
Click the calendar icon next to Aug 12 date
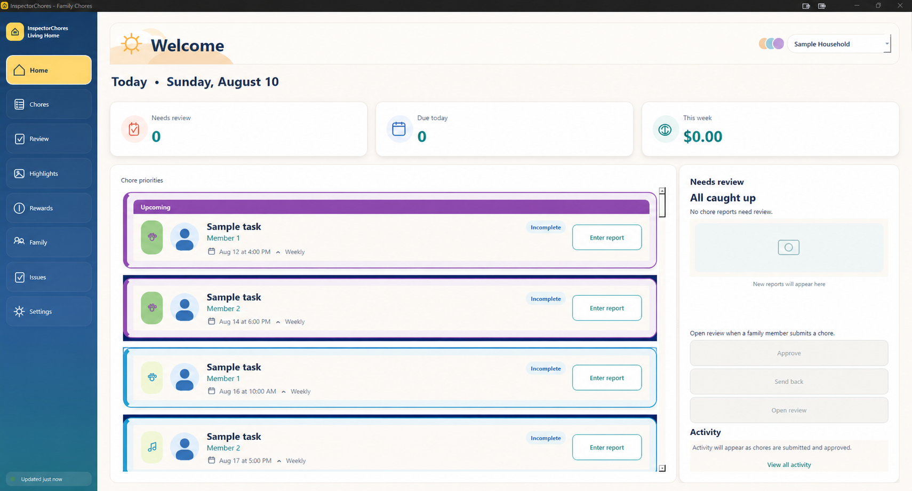click(212, 251)
